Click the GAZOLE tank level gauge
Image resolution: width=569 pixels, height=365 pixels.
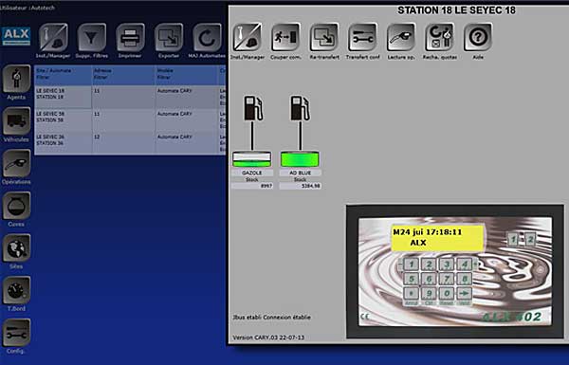[251, 159]
